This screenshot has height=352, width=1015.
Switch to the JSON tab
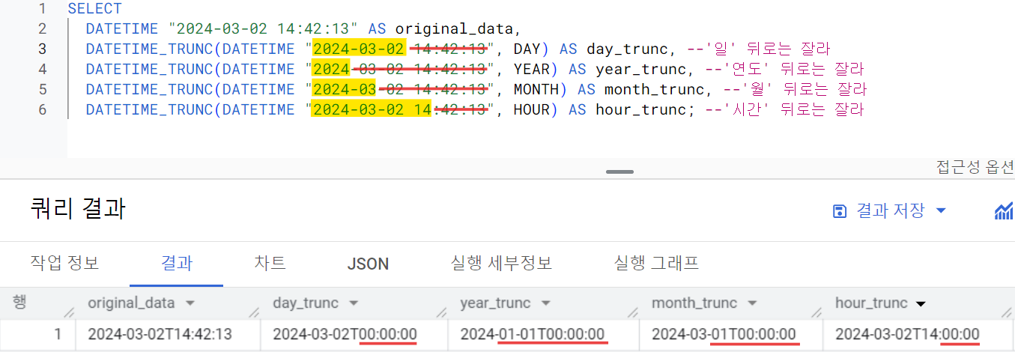(x=368, y=264)
